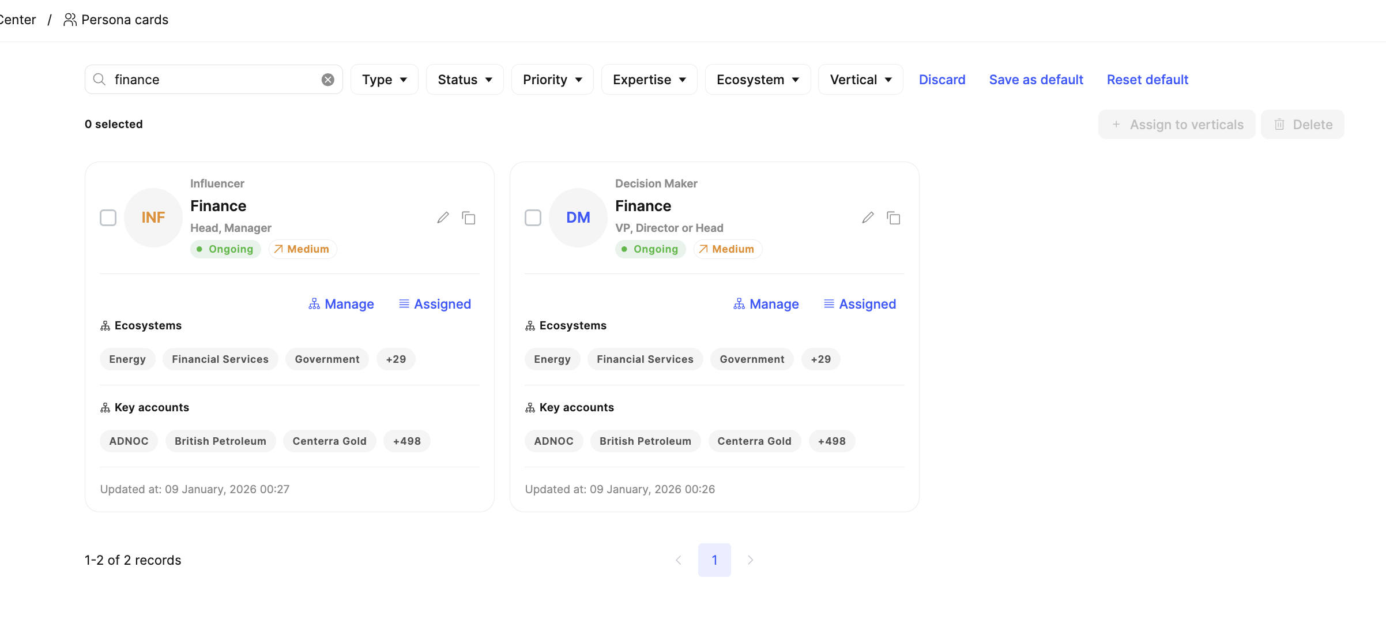Open the Ecosystem filter dropdown
The width and height of the screenshot is (1386, 623).
(x=758, y=80)
